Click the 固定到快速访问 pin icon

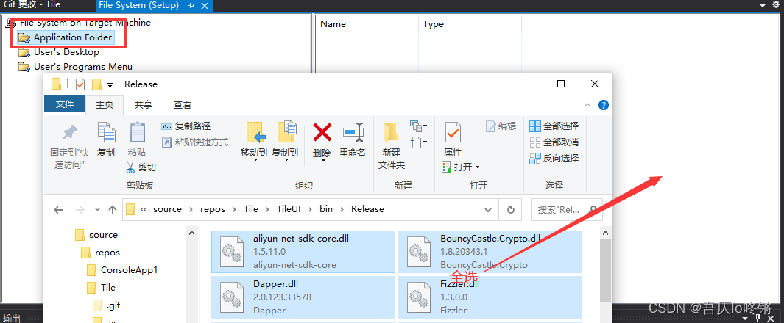tap(69, 133)
